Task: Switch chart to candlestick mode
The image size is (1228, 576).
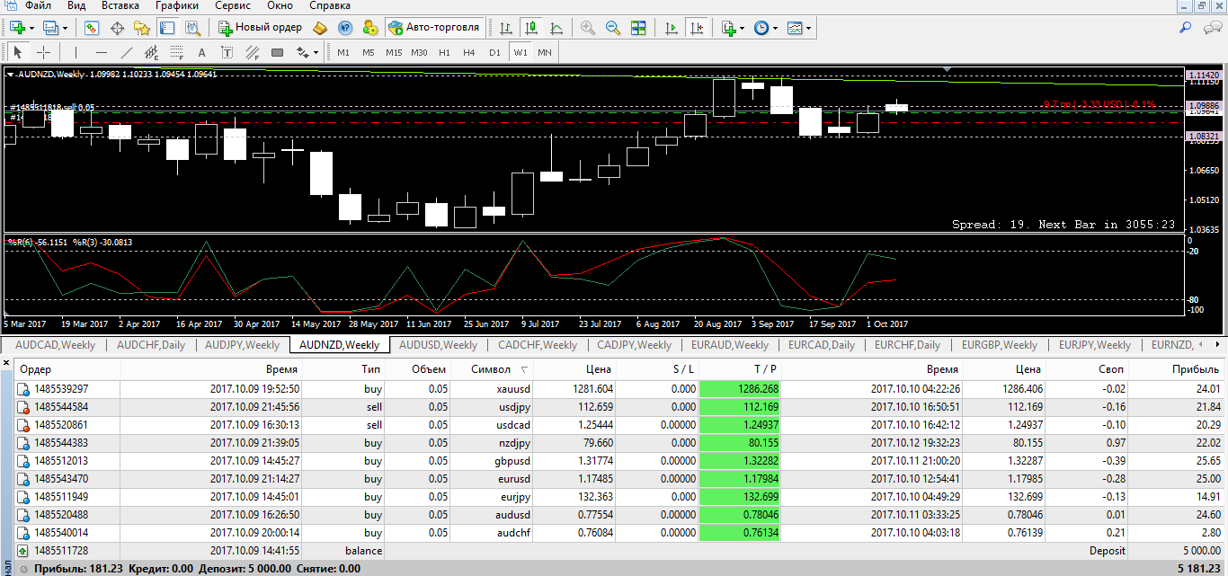Action: (532, 28)
